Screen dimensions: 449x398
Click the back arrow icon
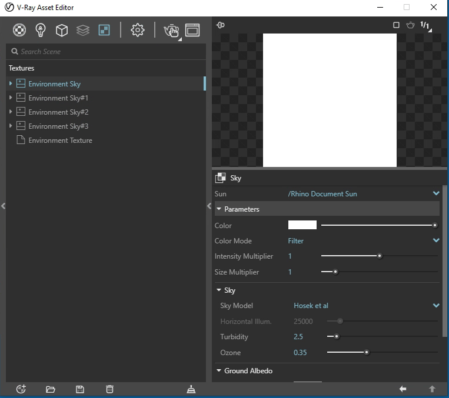point(403,389)
